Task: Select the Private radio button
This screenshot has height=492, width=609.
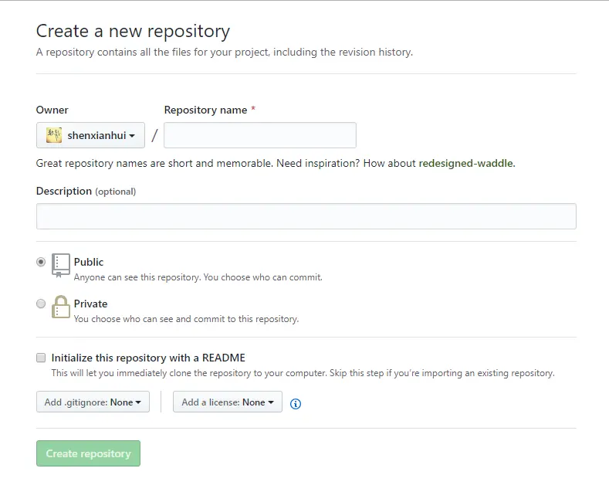Action: tap(41, 304)
